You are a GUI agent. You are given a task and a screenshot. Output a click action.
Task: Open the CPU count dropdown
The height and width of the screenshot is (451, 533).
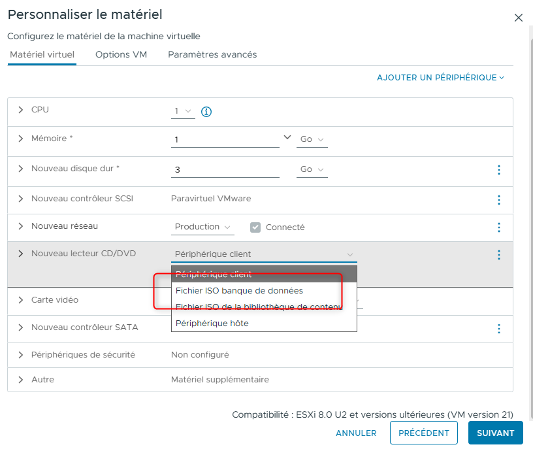tap(183, 112)
